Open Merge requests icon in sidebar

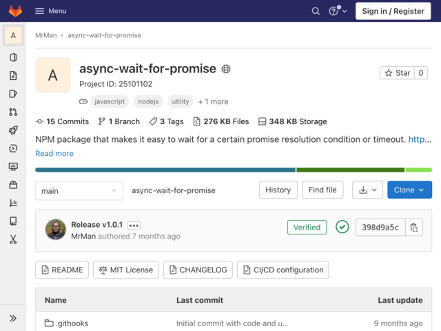click(x=13, y=112)
